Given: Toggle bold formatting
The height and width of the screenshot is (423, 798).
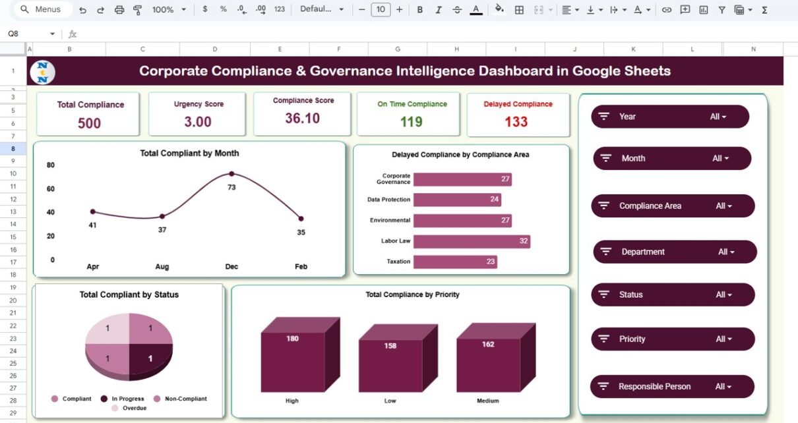Looking at the screenshot, I should pyautogui.click(x=419, y=10).
